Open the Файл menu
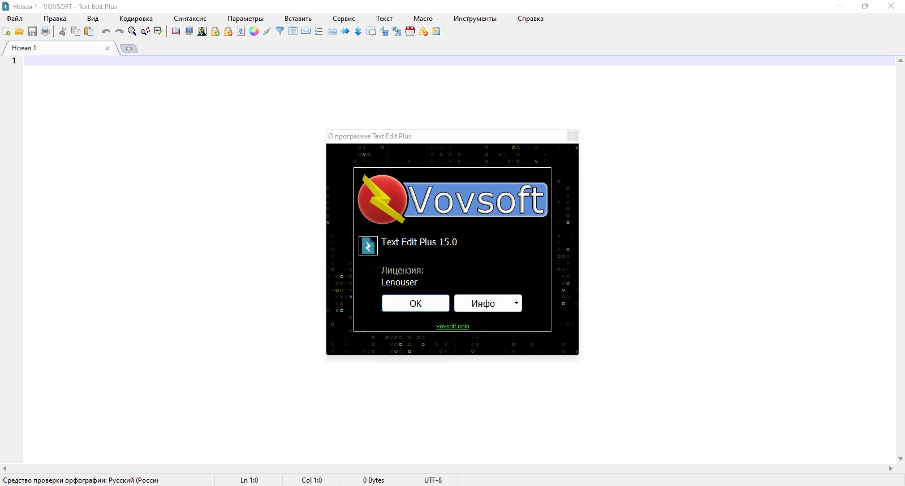905x486 pixels. tap(15, 19)
